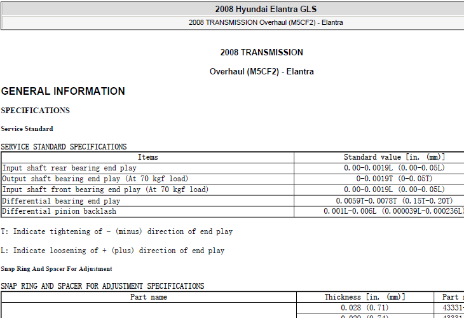Select '2008 TRANSMISSION Overhaul (M5CF2) - Elantra' subtitle bar
The width and height of the screenshot is (464, 318).
pyautogui.click(x=266, y=22)
